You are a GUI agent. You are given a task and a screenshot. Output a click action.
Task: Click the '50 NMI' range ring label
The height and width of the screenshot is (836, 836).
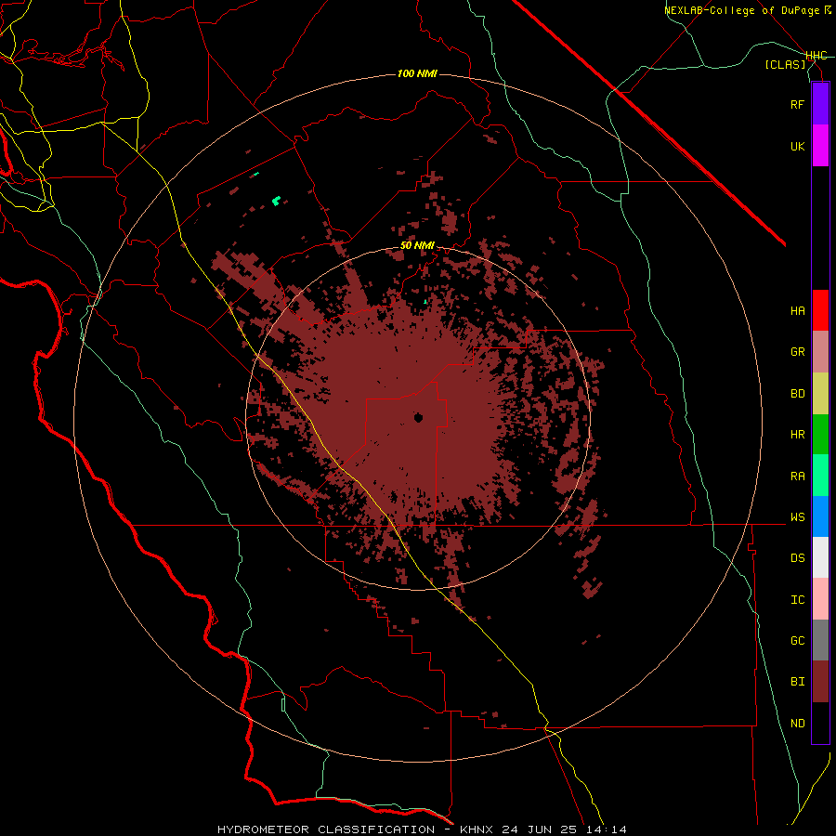click(x=417, y=246)
